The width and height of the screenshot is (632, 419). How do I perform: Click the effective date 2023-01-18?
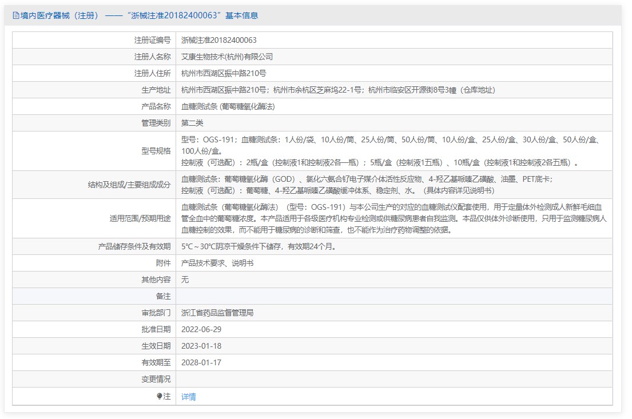pyautogui.click(x=201, y=346)
